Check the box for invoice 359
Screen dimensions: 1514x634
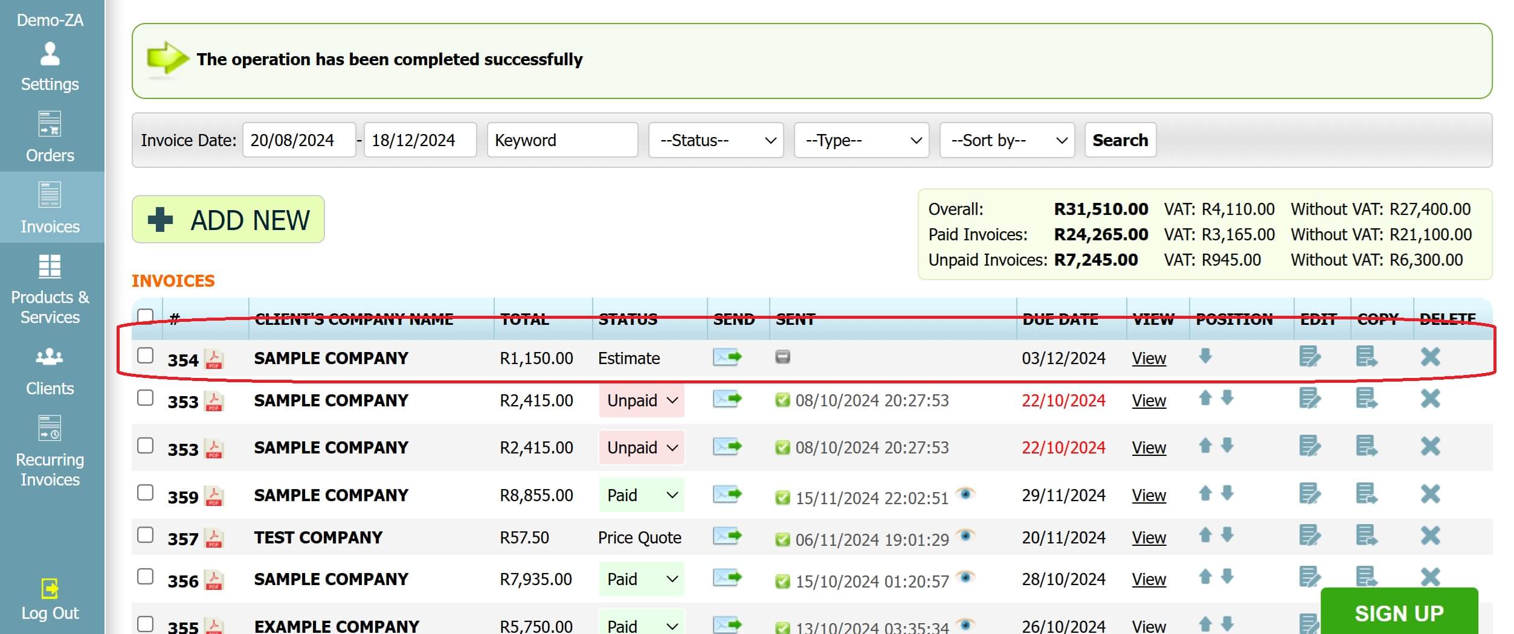tap(145, 493)
